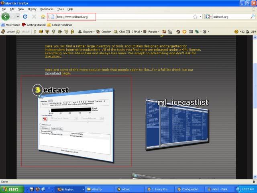
Task: Open the 6 Firefox taskbar group
Action: coord(69,189)
